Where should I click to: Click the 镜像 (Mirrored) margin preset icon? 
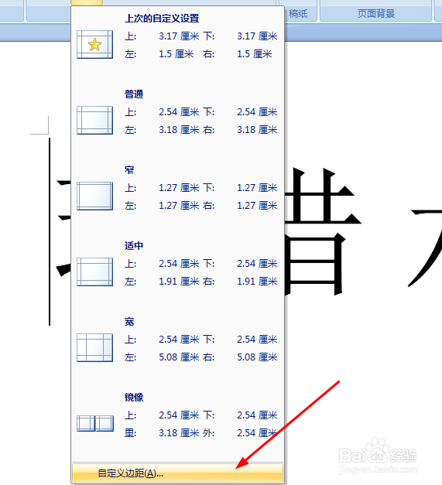coord(95,423)
